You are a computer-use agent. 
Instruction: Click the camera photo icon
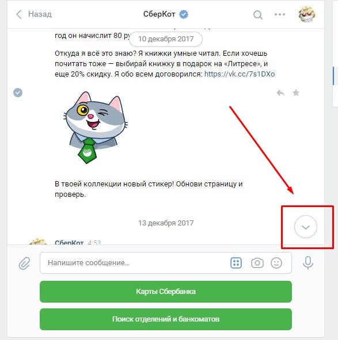coord(257,263)
